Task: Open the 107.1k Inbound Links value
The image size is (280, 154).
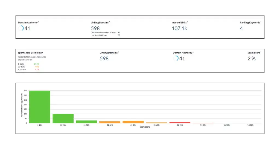Action: tap(179, 28)
